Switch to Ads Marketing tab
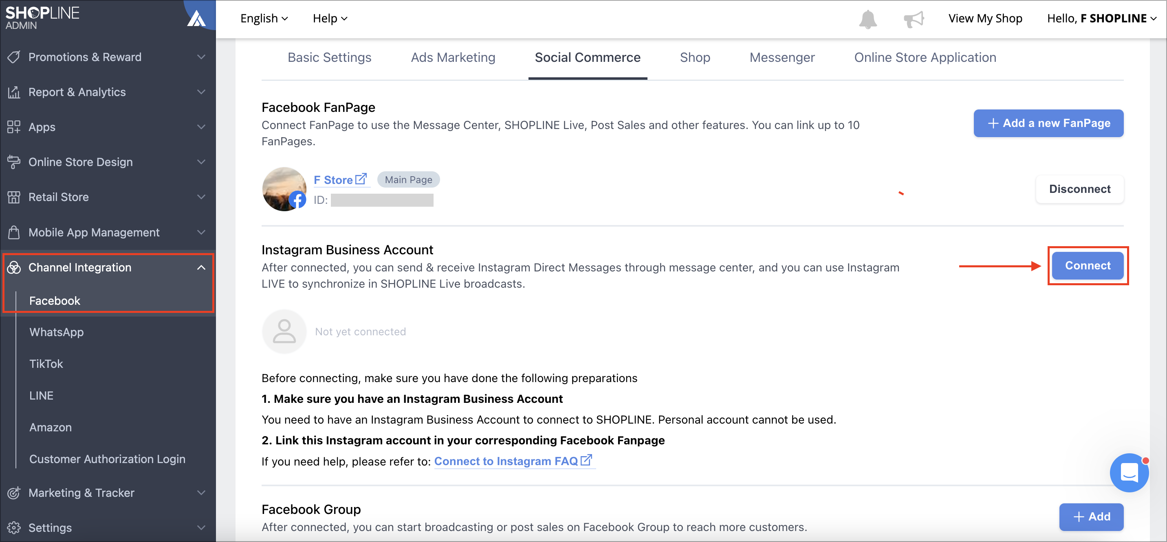This screenshot has width=1167, height=542. click(x=453, y=57)
